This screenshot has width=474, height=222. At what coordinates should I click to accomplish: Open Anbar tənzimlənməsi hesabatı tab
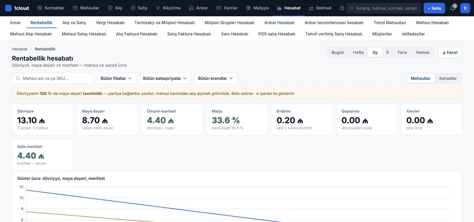(x=334, y=23)
